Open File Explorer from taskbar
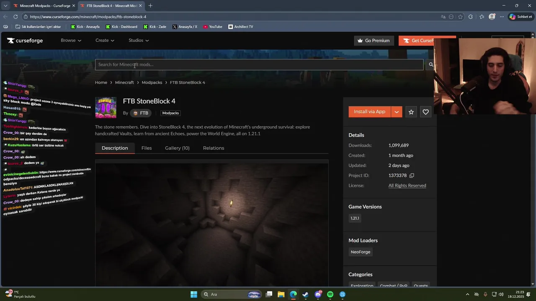This screenshot has height=301, width=536. pos(281,294)
